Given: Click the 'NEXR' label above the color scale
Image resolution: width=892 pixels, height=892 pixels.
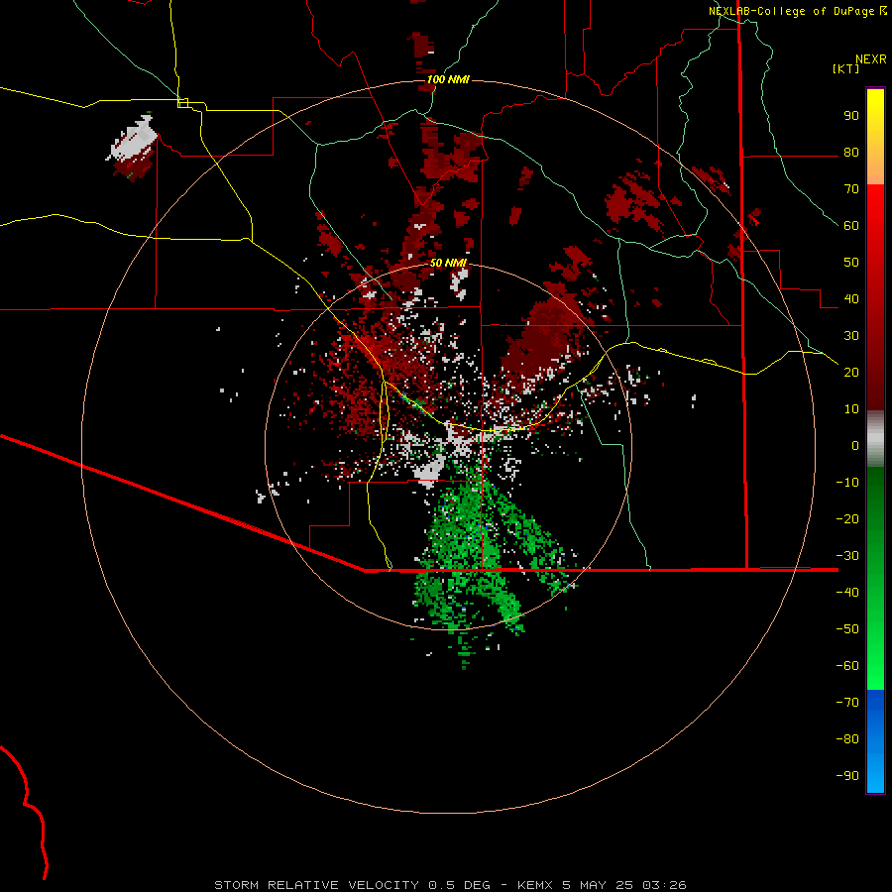Looking at the screenshot, I should pos(870,59).
